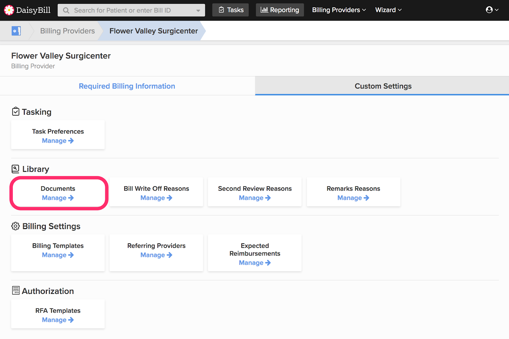
Task: Click the Remarks Reasons card title
Action: point(353,188)
